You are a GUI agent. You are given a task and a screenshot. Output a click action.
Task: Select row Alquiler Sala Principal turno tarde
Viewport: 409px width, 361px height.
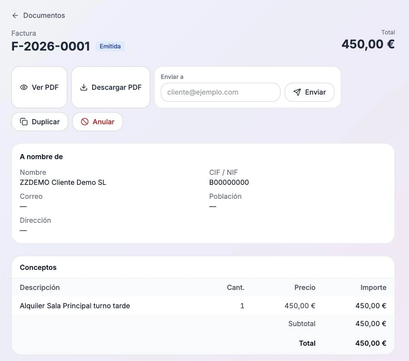203,306
